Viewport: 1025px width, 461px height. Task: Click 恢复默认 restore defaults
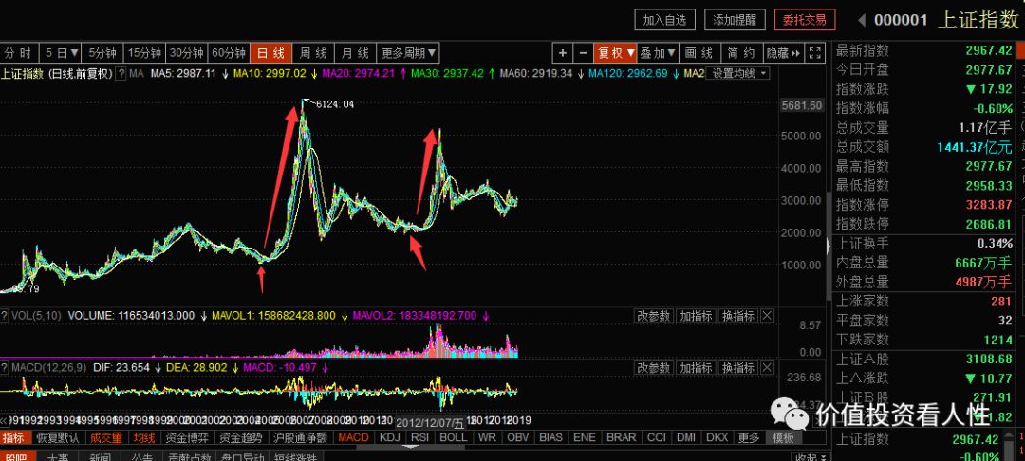point(58,437)
